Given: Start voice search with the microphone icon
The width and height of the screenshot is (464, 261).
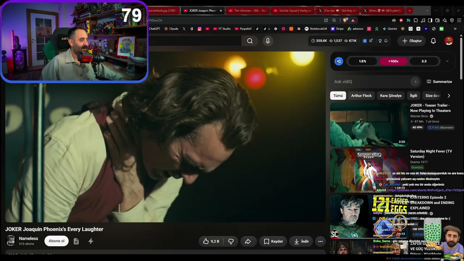Looking at the screenshot, I should click(x=268, y=41).
